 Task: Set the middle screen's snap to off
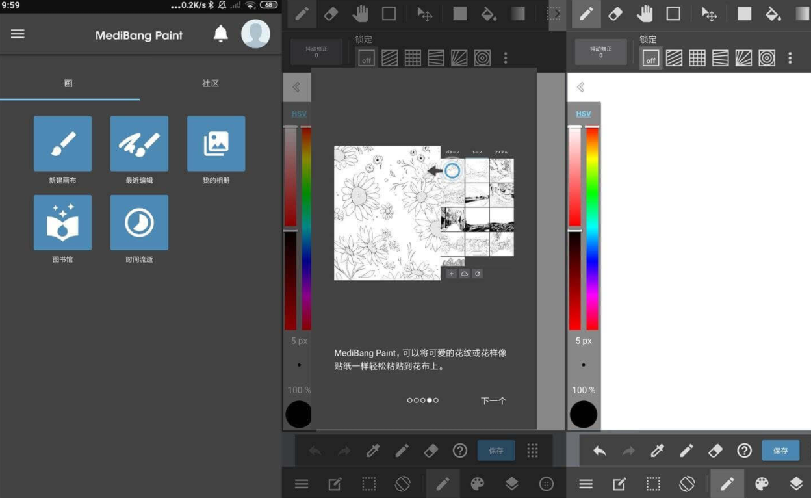[x=367, y=59]
